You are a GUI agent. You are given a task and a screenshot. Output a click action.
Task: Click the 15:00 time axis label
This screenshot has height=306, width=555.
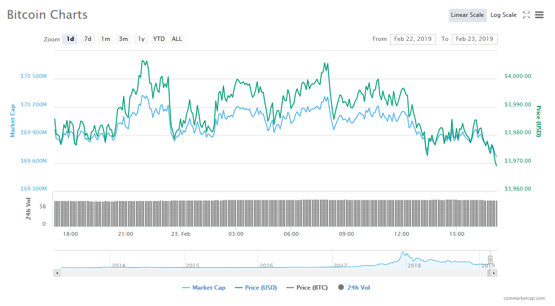(x=457, y=234)
